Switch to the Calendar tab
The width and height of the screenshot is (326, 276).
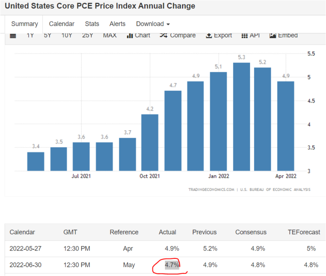click(x=61, y=24)
